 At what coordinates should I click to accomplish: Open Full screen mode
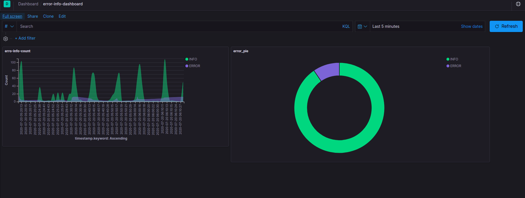(12, 16)
